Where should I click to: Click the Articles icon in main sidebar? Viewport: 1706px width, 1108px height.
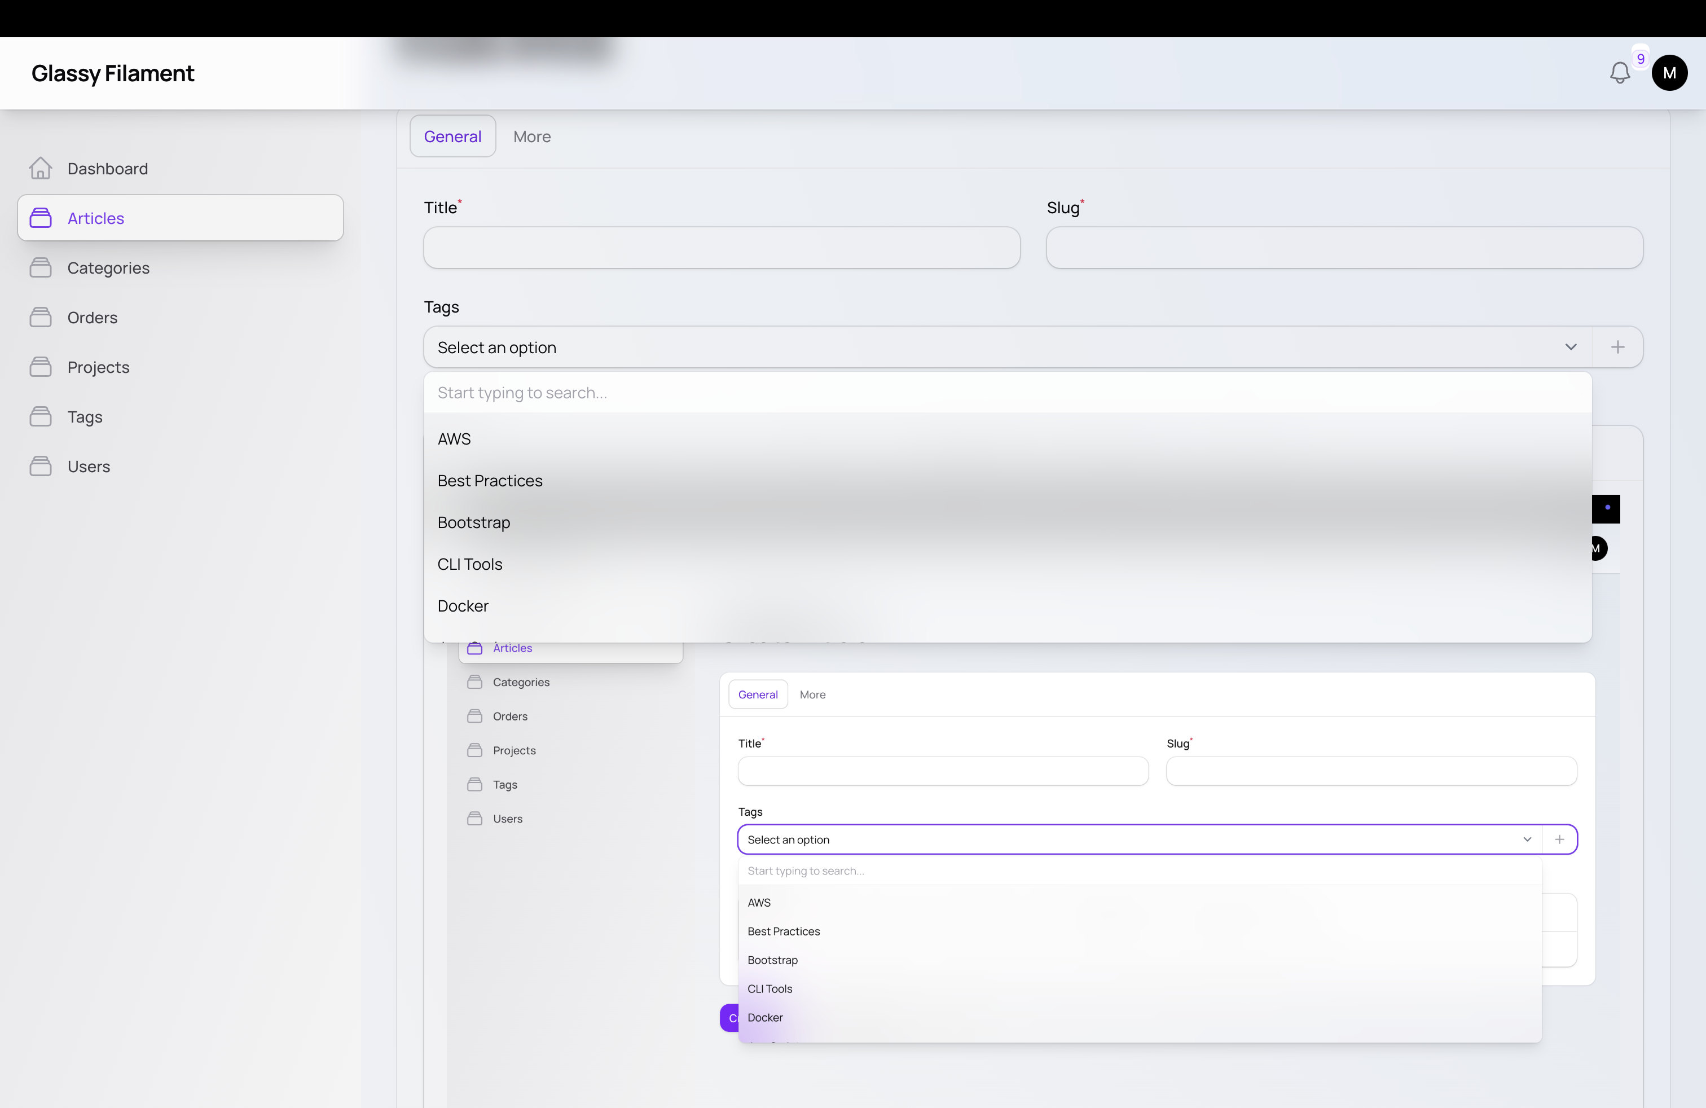tap(41, 218)
